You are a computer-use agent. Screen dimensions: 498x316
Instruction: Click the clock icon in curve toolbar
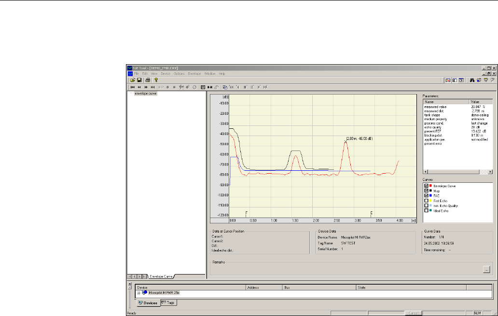(194, 87)
